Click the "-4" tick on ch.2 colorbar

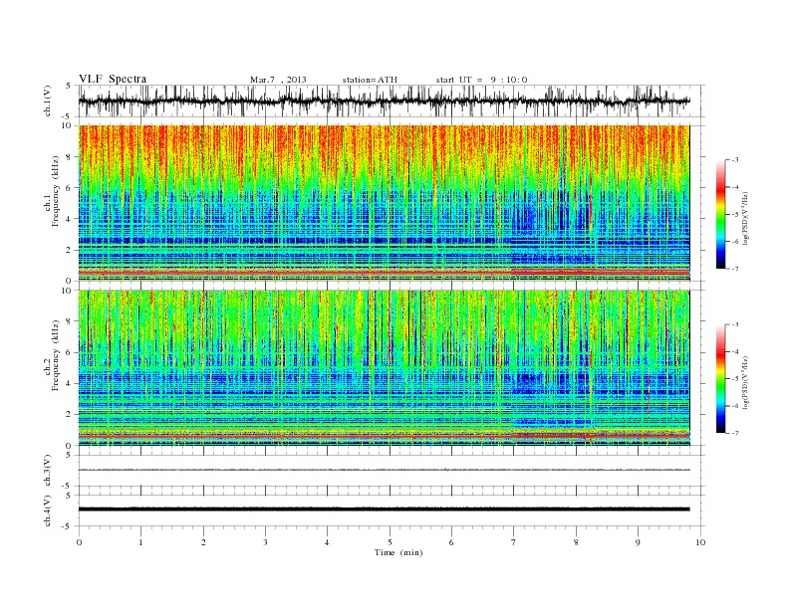click(x=734, y=351)
